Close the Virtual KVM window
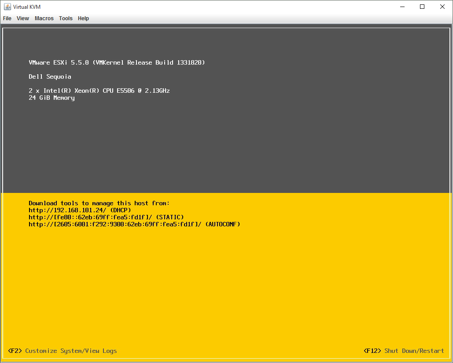Viewport: 453px width, 363px height. click(x=442, y=7)
